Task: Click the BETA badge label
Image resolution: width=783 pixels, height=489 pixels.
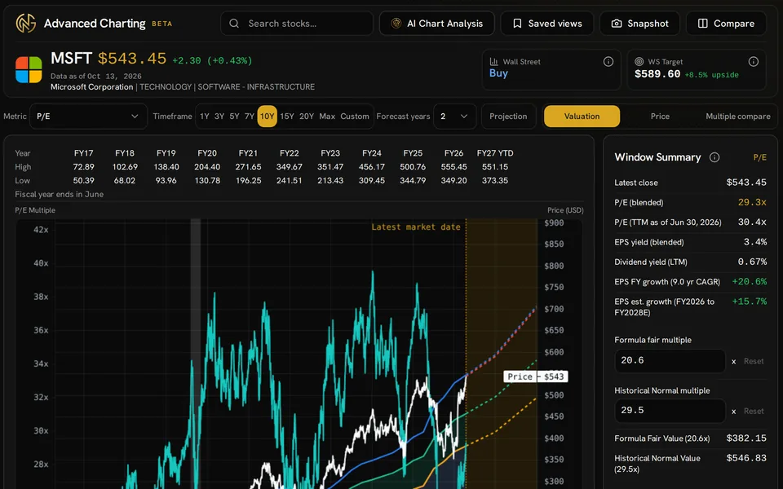Action: [161, 24]
